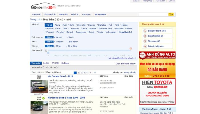Open Chọn tỉnh thành khác dropdown
Screen dimensions: 200x114
125,64
